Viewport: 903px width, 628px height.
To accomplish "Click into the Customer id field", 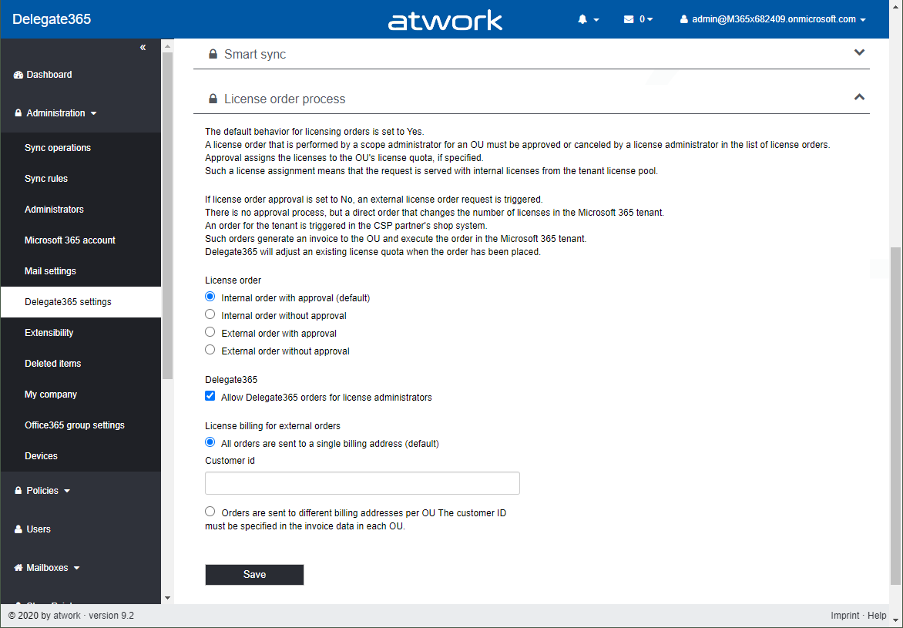I will pos(362,483).
